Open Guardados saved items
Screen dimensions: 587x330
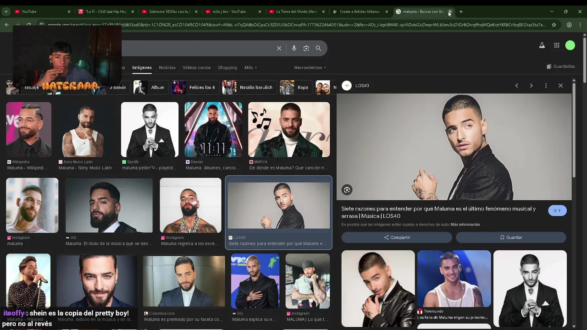(x=560, y=66)
